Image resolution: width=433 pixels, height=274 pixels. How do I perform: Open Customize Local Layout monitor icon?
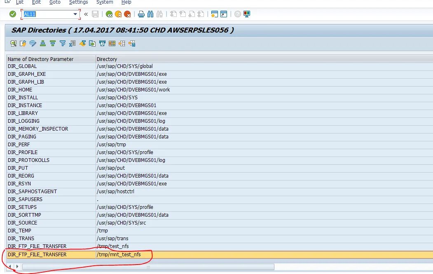click(x=247, y=14)
